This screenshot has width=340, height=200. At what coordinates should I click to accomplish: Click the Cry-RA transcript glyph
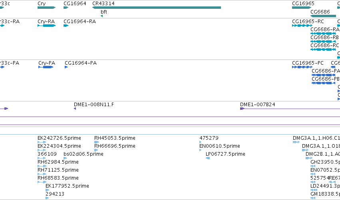pyautogui.click(x=46, y=26)
